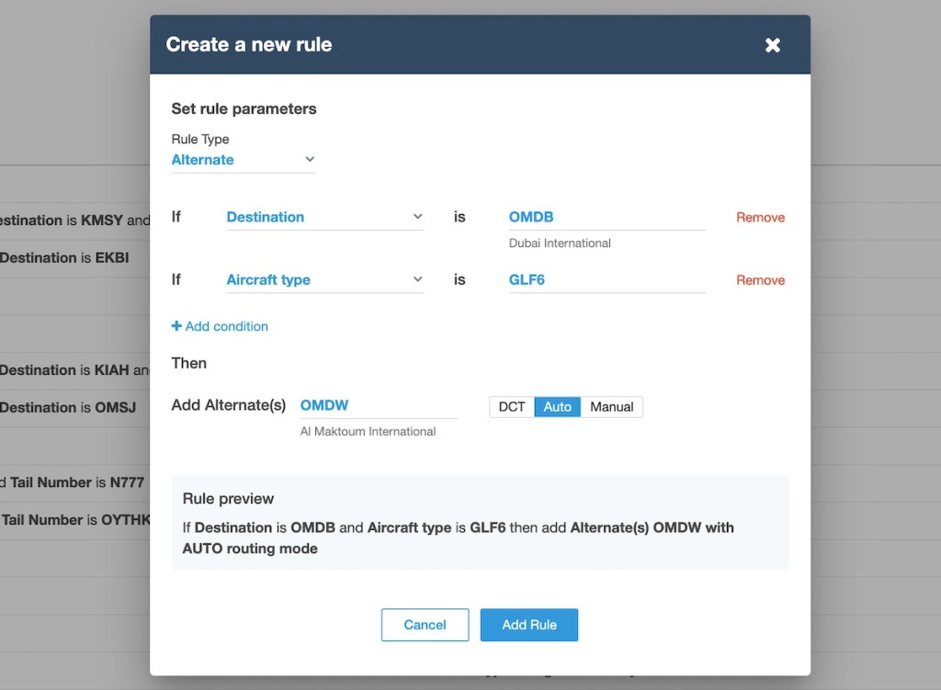Select background rule Destination is EKBI
This screenshot has height=690, width=941.
point(64,258)
